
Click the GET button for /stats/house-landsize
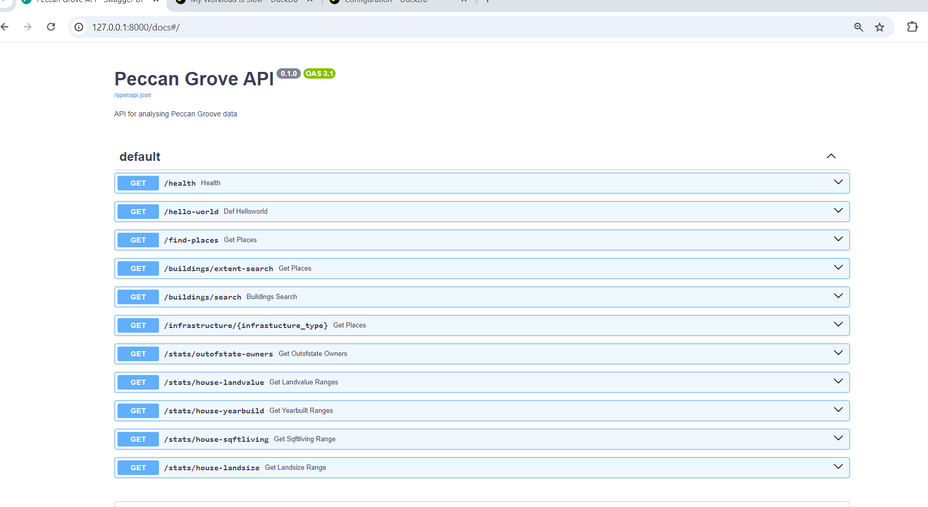click(138, 468)
